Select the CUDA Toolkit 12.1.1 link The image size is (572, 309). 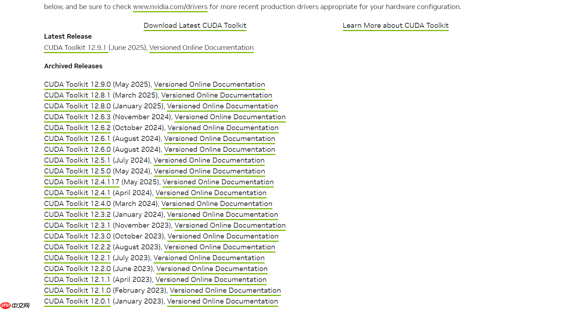(77, 280)
